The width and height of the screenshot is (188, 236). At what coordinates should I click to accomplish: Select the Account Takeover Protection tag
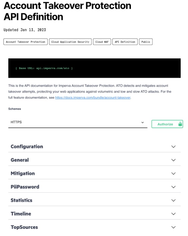pos(25,42)
